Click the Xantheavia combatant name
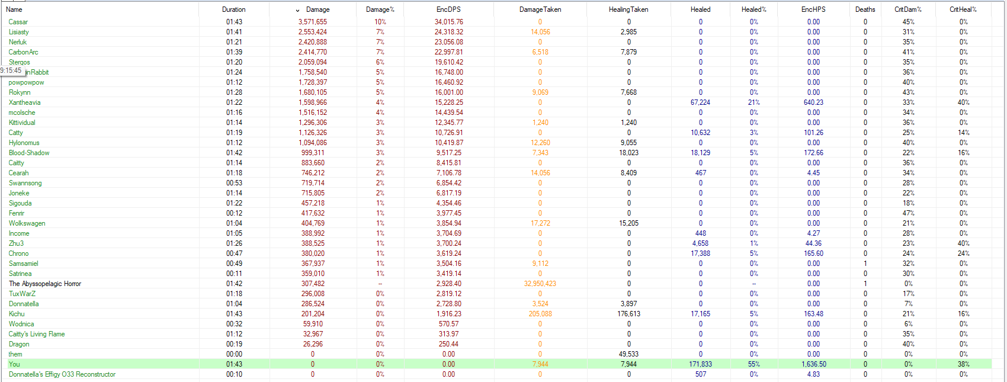 25,102
